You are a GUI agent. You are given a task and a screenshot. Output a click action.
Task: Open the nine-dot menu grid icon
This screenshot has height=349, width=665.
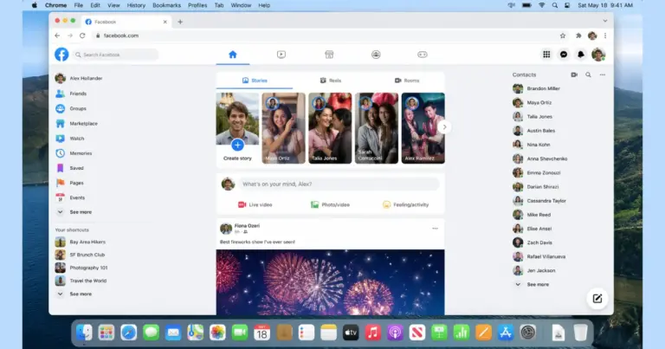click(546, 55)
